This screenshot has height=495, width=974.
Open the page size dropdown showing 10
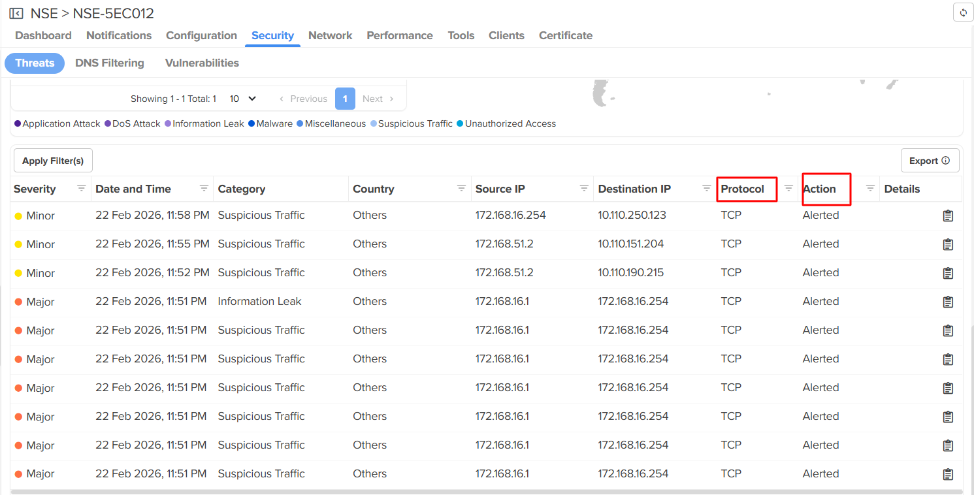pyautogui.click(x=242, y=99)
